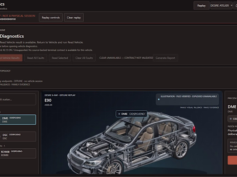The width and height of the screenshot is (237, 177).
Task: Click Generate Report button
Action: [165, 58]
